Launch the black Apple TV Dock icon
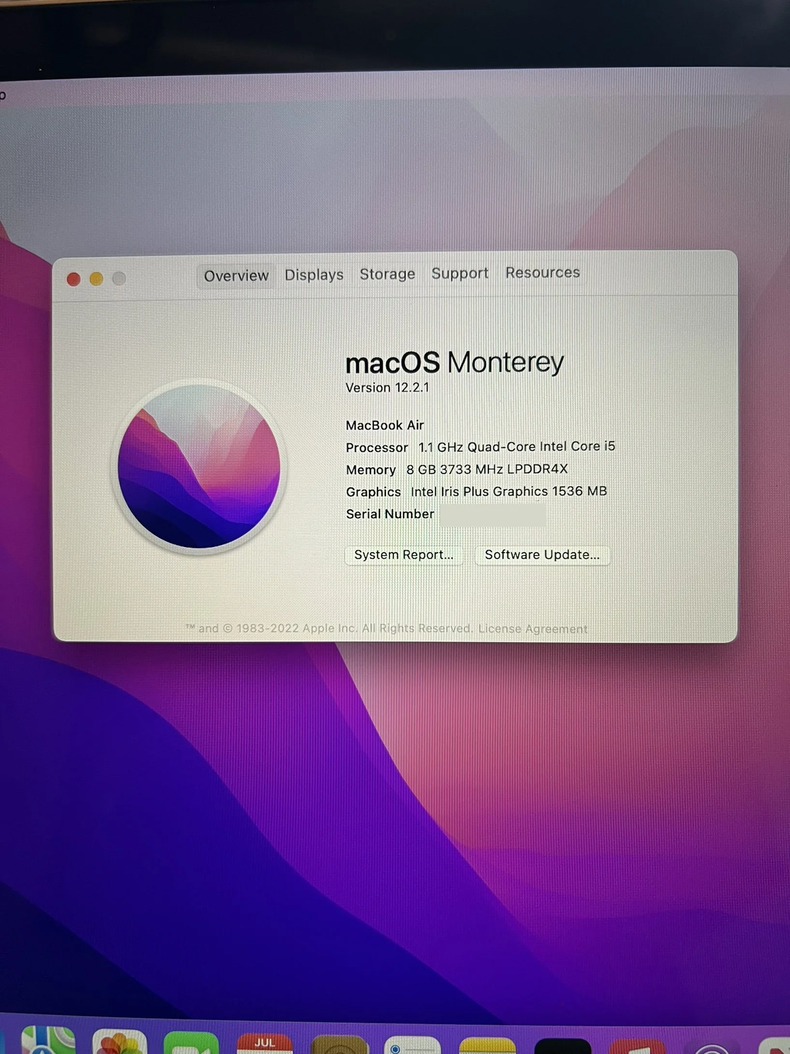The height and width of the screenshot is (1054, 790). click(x=562, y=1046)
